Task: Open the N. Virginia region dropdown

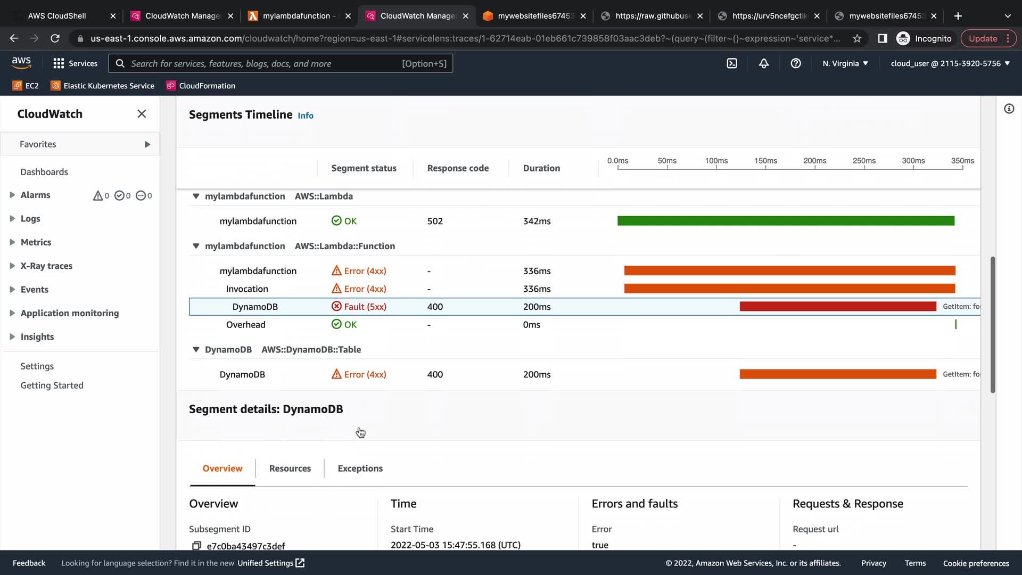Action: pyautogui.click(x=845, y=63)
